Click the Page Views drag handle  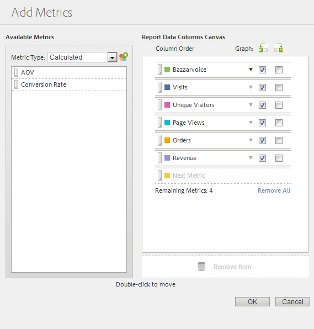click(160, 123)
